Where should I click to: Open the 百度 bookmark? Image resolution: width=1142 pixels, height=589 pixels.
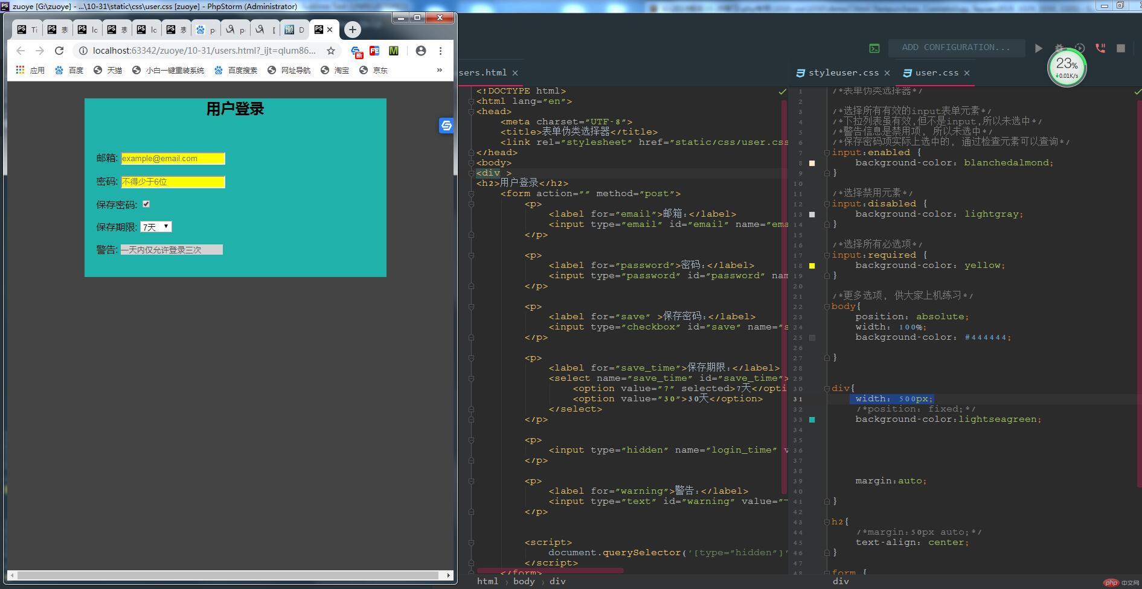pos(69,70)
